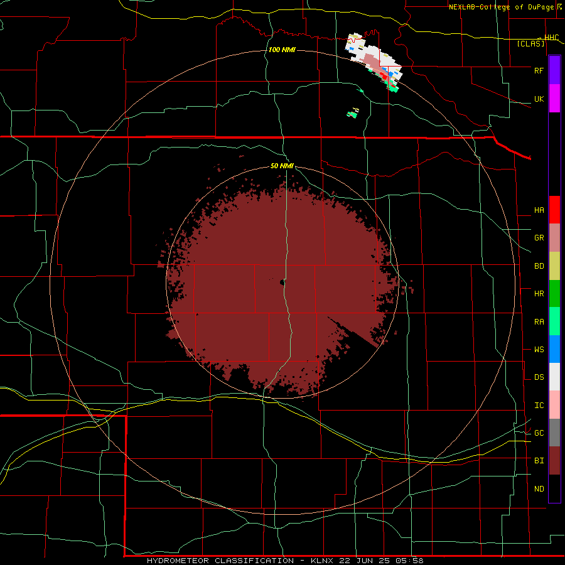The height and width of the screenshot is (565, 565).
Task: Click the HA red legend swatch
Action: tap(554, 210)
